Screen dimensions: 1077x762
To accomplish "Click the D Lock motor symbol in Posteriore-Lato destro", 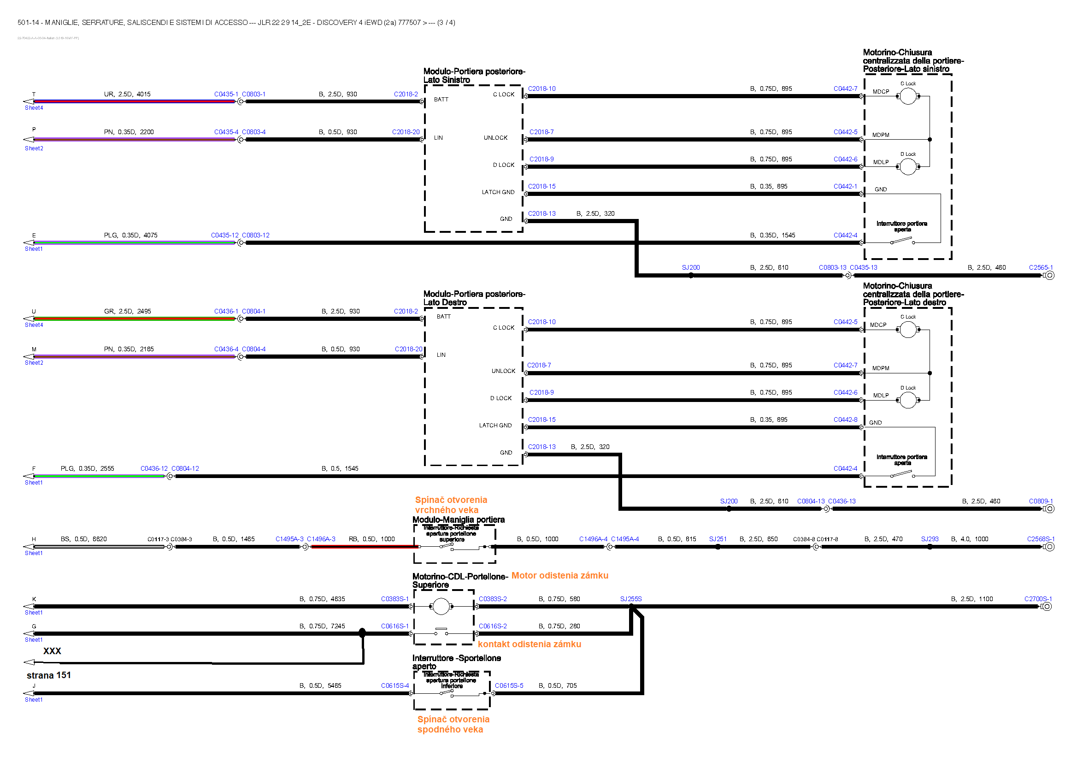I will pyautogui.click(x=908, y=400).
